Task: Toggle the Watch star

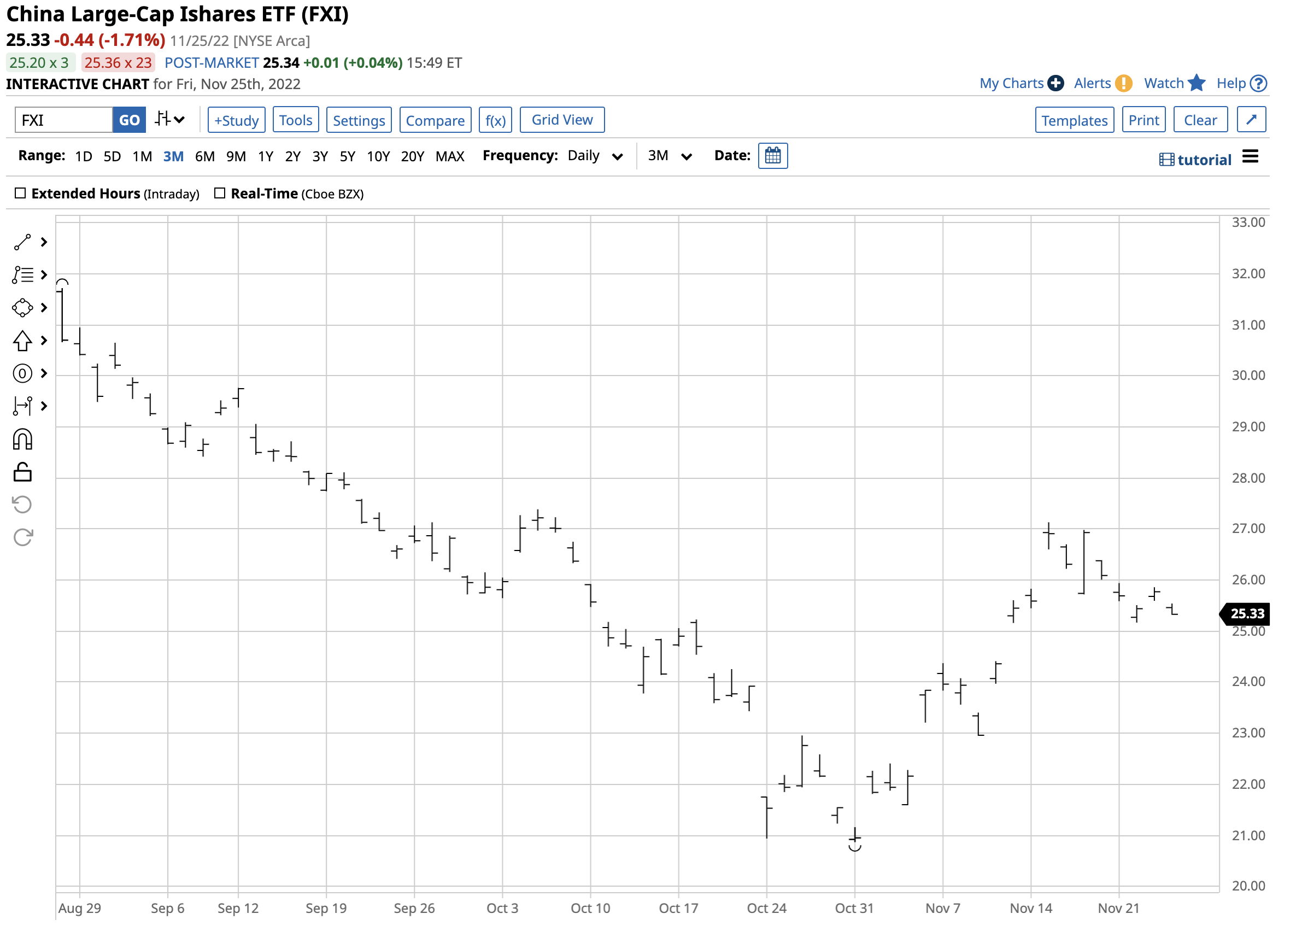Action: 1197,83
